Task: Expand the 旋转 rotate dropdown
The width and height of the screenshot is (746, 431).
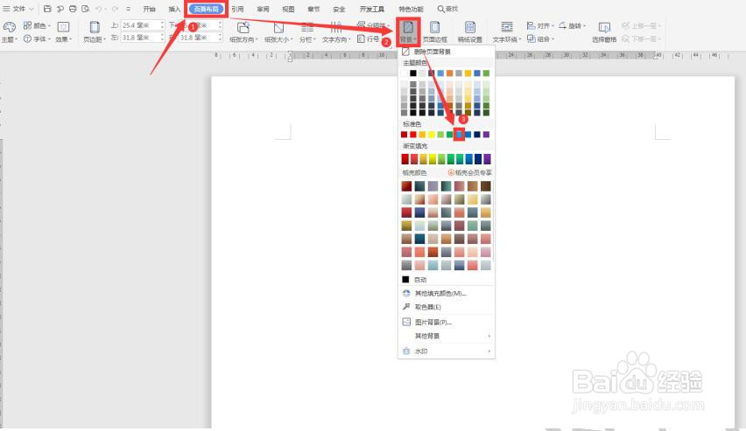Action: (572, 25)
